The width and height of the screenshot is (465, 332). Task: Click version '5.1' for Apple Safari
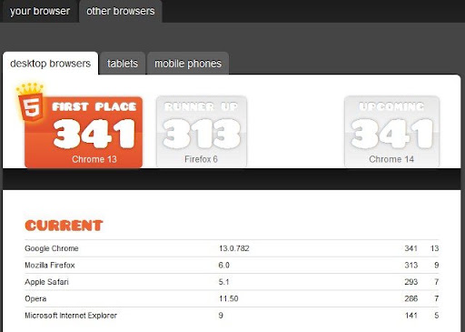coord(223,282)
